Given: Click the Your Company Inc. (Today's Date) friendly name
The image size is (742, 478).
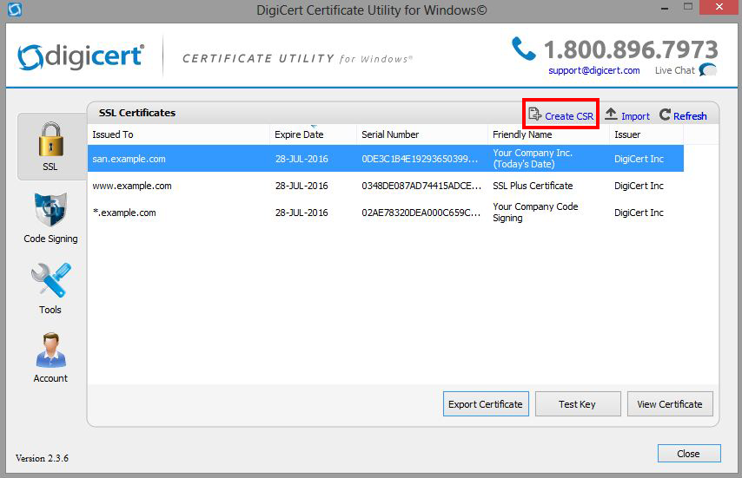Looking at the screenshot, I should 533,158.
